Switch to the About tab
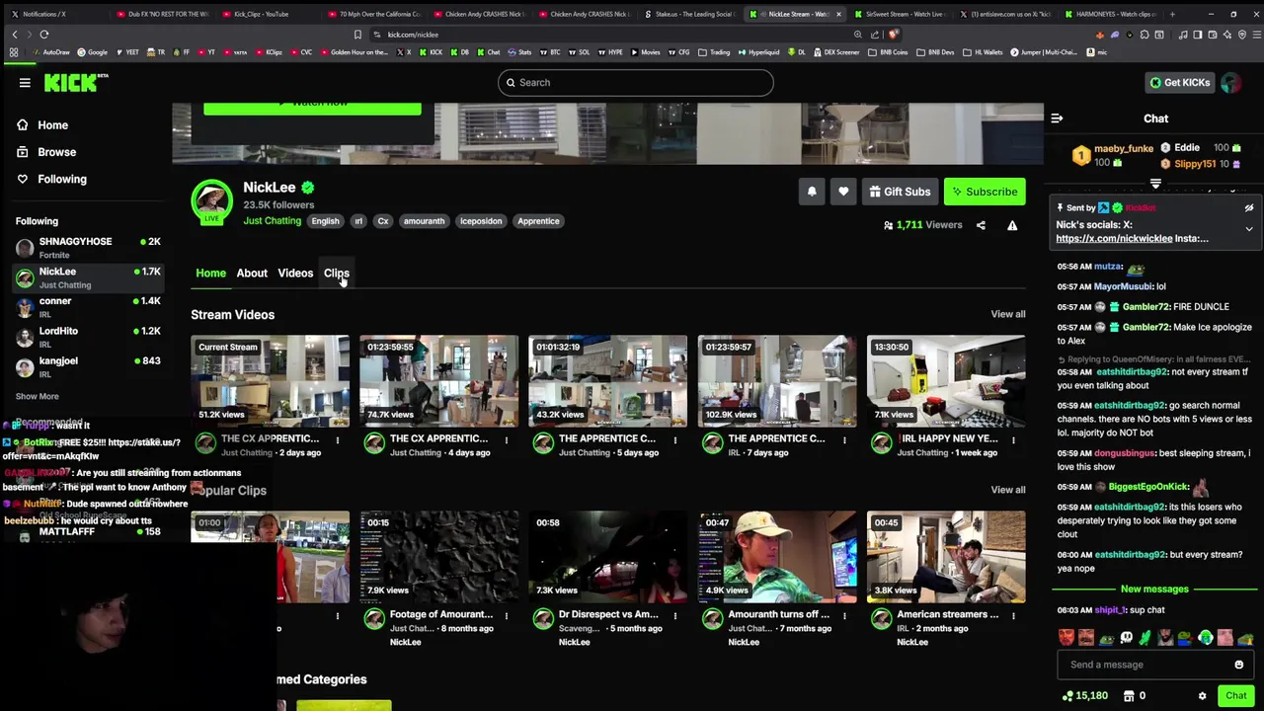1264x711 pixels. pyautogui.click(x=252, y=274)
